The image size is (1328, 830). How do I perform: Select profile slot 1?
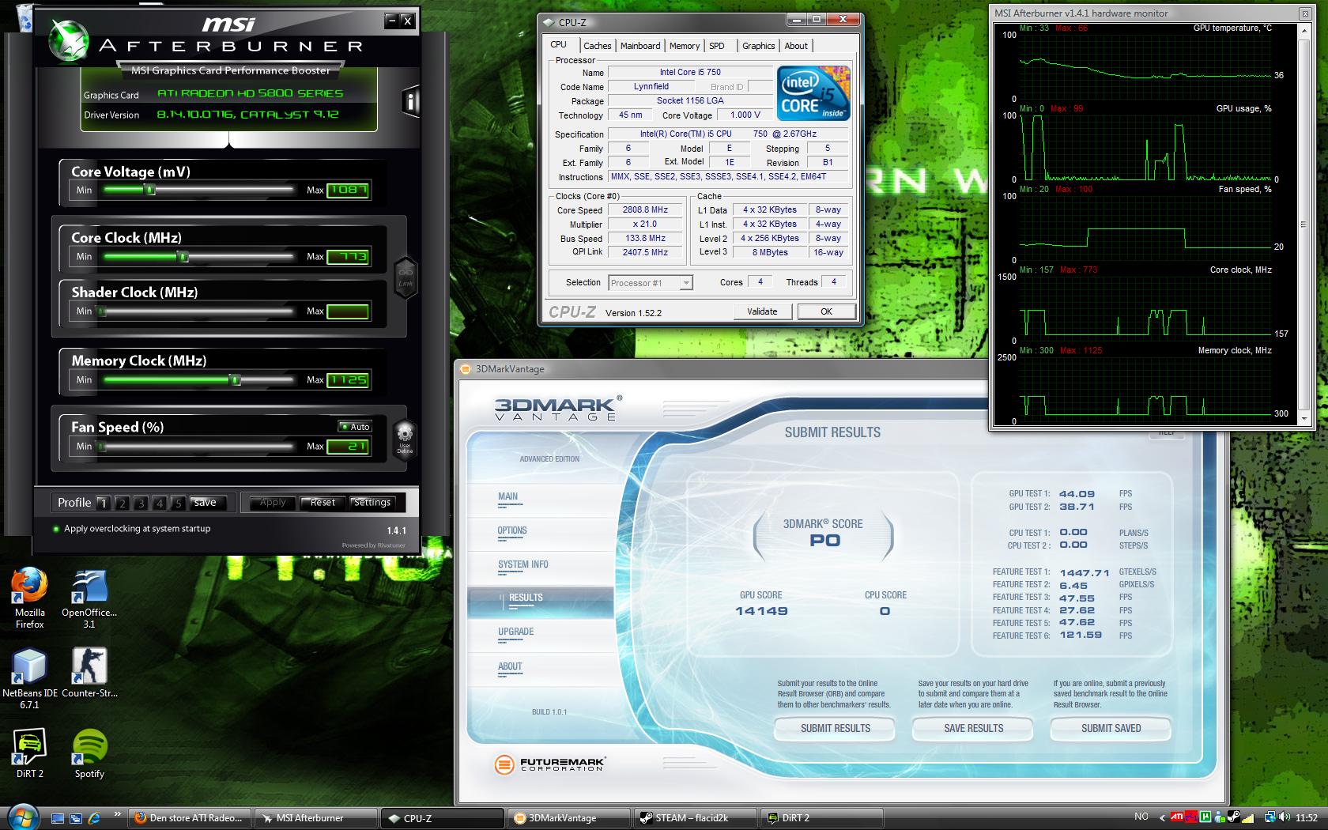click(x=104, y=503)
